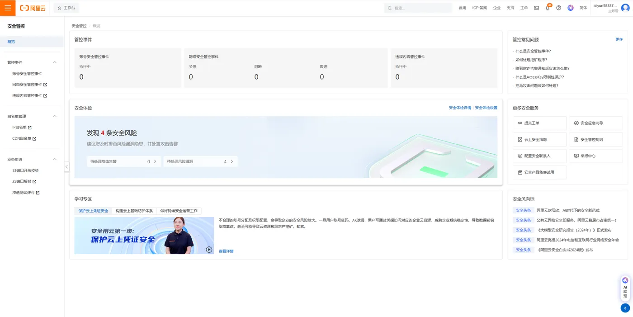Open notifications bell icon
Viewport: 633px width, 317px height.
(548, 8)
